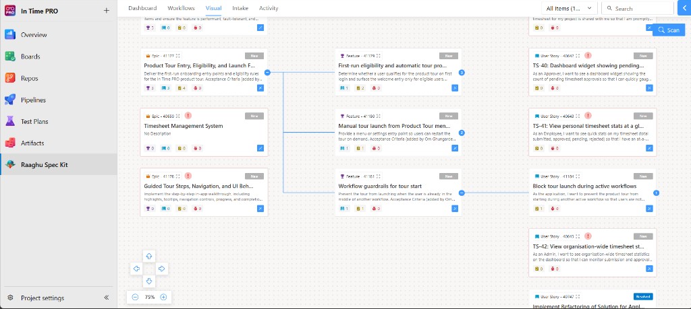The height and width of the screenshot is (309, 691).
Task: Open Block tour launch during active workflows
Action: [x=584, y=186]
